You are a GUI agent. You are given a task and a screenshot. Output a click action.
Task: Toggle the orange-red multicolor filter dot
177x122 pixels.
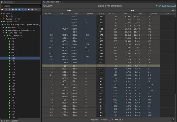coord(32,10)
